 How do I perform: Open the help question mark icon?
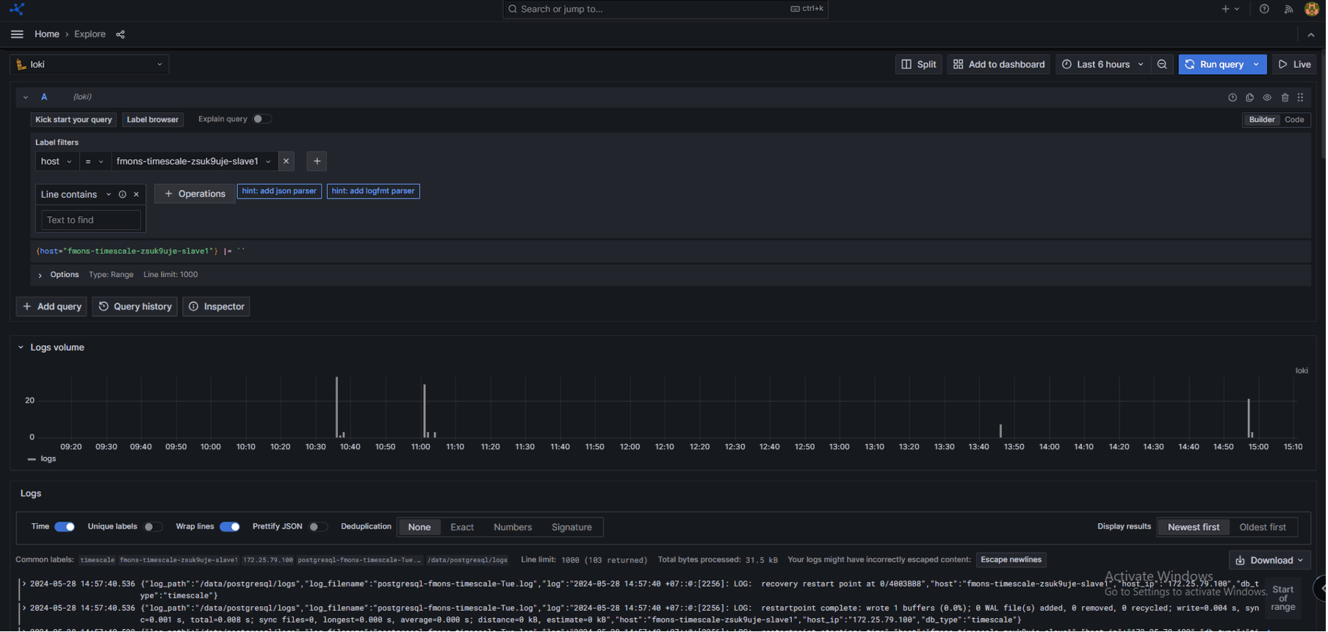(1265, 9)
